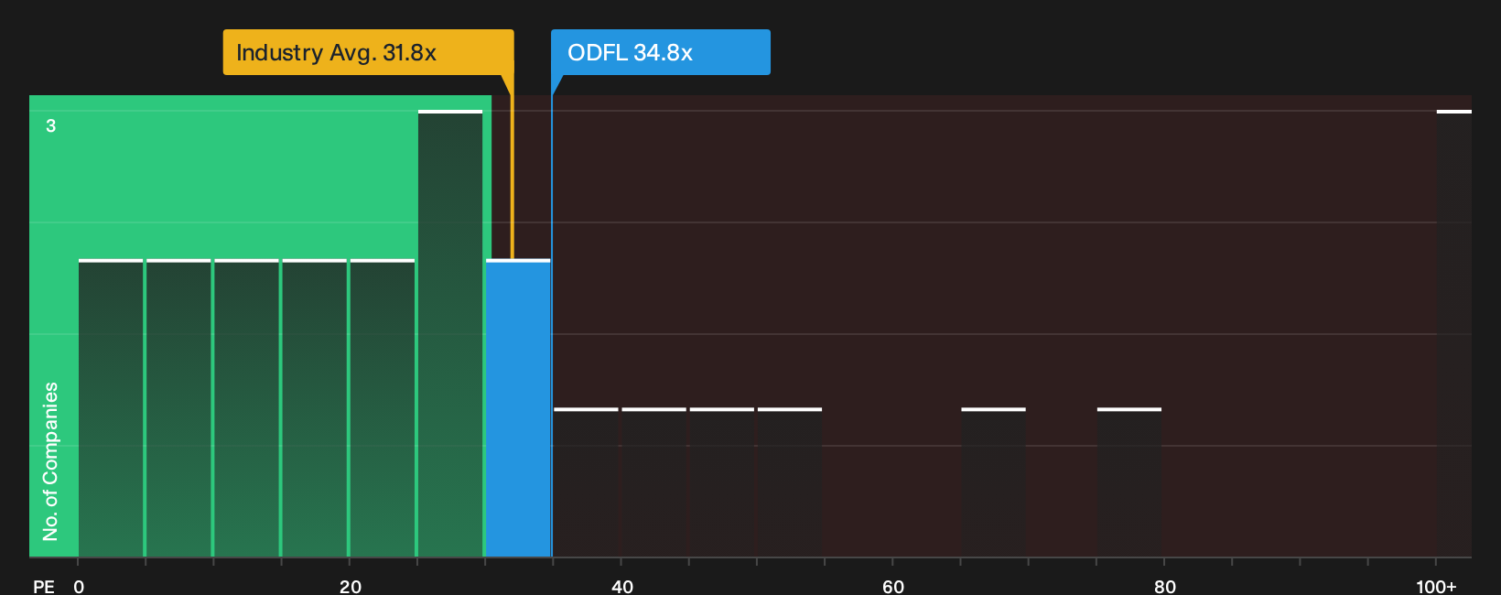Click the x-axis label 40
This screenshot has width=1501, height=595.
(622, 586)
